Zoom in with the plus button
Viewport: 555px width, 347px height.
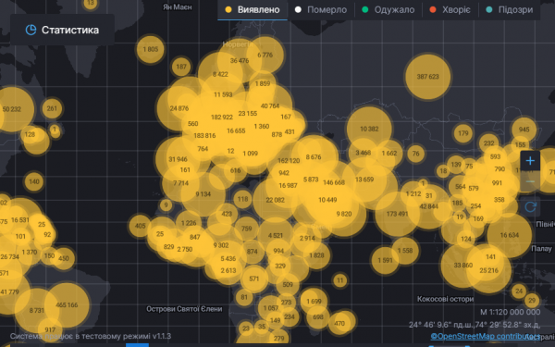click(530, 161)
